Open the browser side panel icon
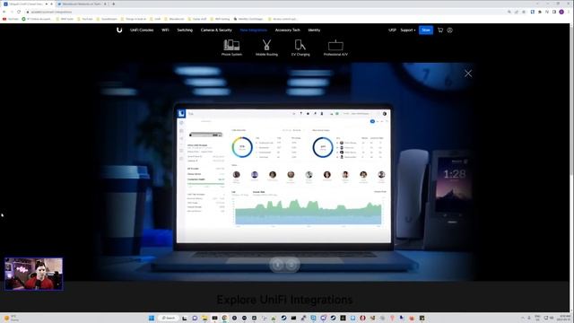The image size is (574, 323). (x=554, y=12)
